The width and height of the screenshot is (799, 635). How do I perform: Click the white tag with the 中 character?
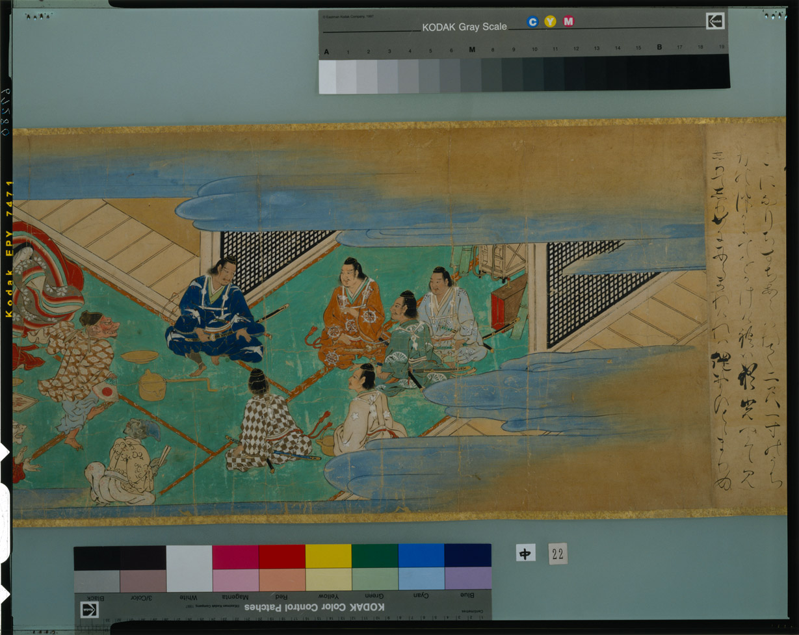point(525,553)
